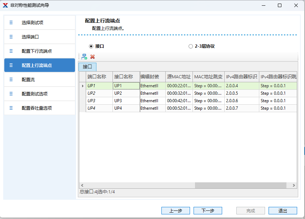Click the 退出 button to exit wizard
Image resolution: width=305 pixels, height=219 pixels.
click(282, 210)
